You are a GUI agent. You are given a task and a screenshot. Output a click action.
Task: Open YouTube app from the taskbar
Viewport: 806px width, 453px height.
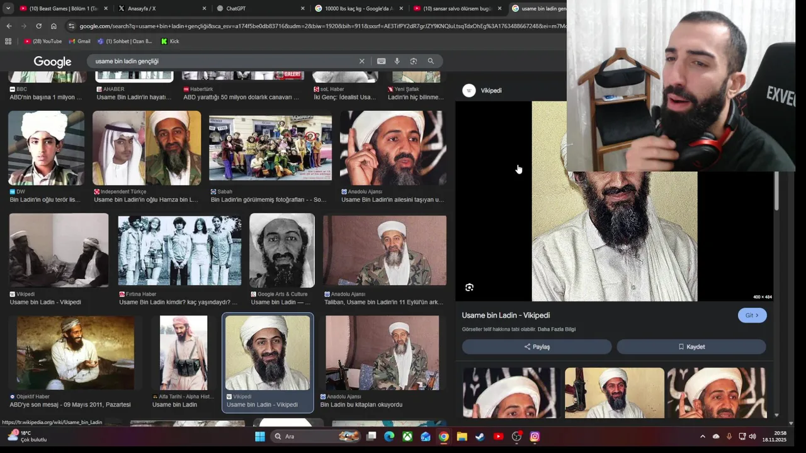(x=498, y=436)
